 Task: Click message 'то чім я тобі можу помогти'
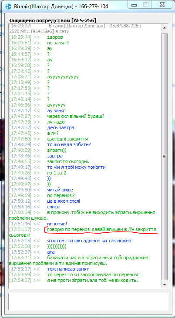tap(76, 167)
